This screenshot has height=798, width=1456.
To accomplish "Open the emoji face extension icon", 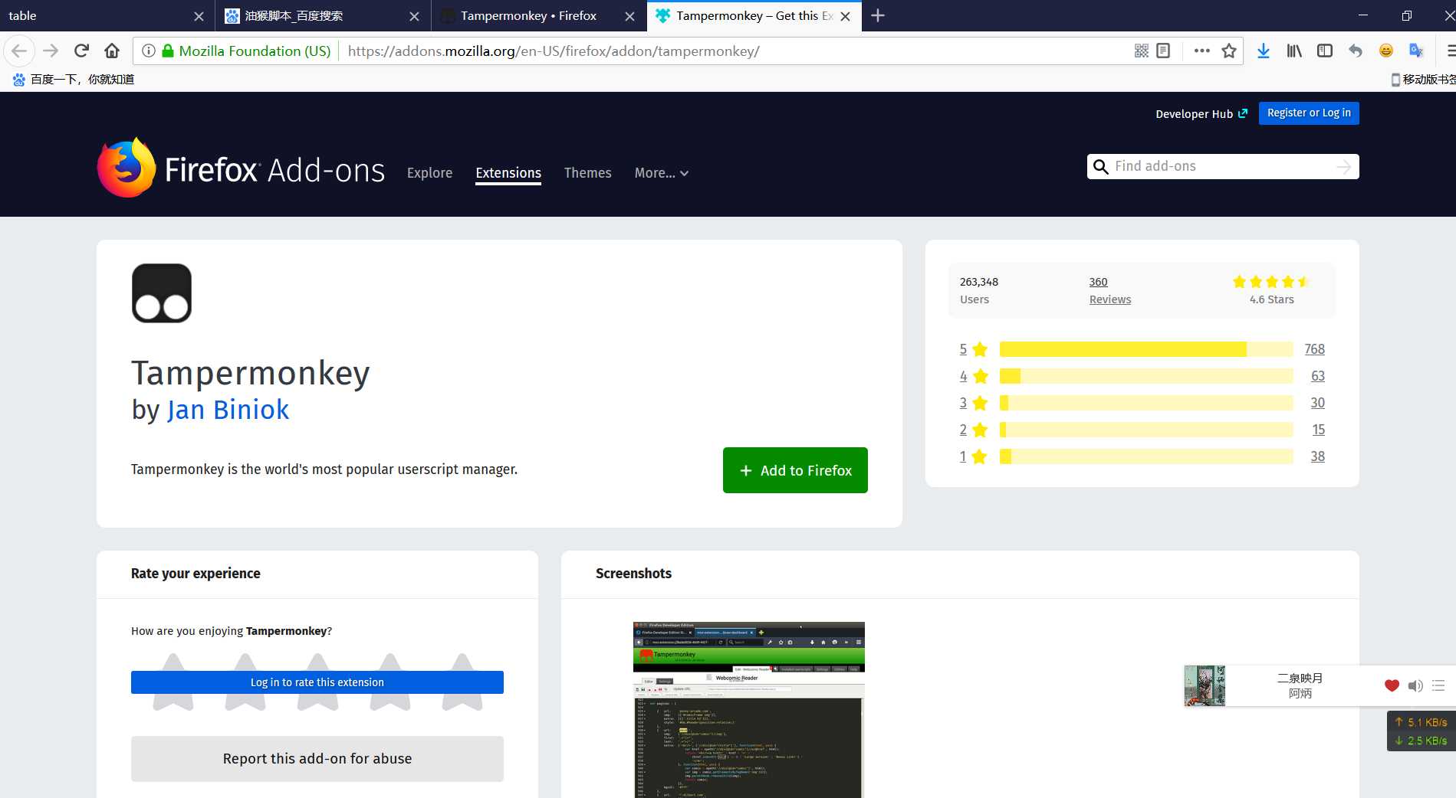I will pos(1386,51).
